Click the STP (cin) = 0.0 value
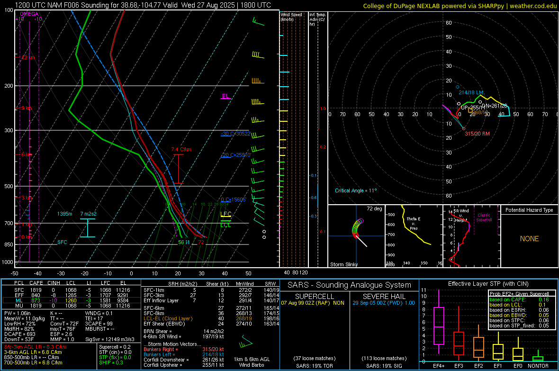559x371 pixels. point(115,352)
